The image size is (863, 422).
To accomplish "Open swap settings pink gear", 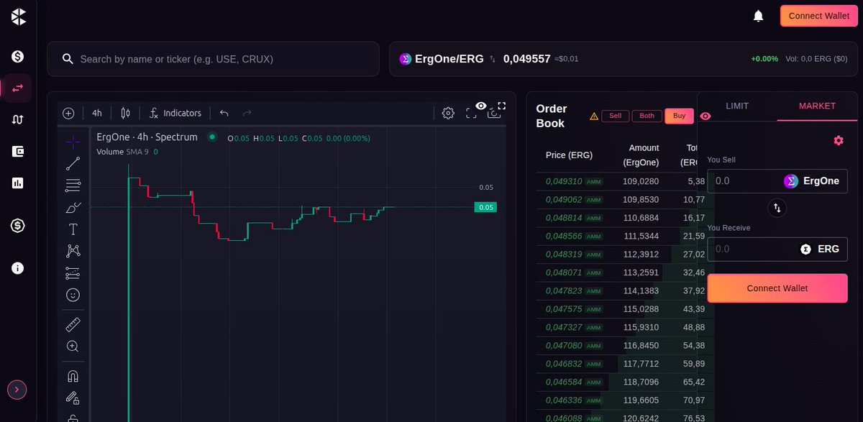I will (x=839, y=140).
